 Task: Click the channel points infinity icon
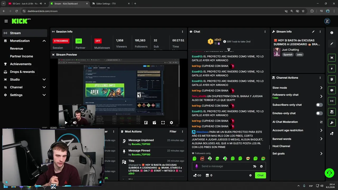(x=197, y=175)
